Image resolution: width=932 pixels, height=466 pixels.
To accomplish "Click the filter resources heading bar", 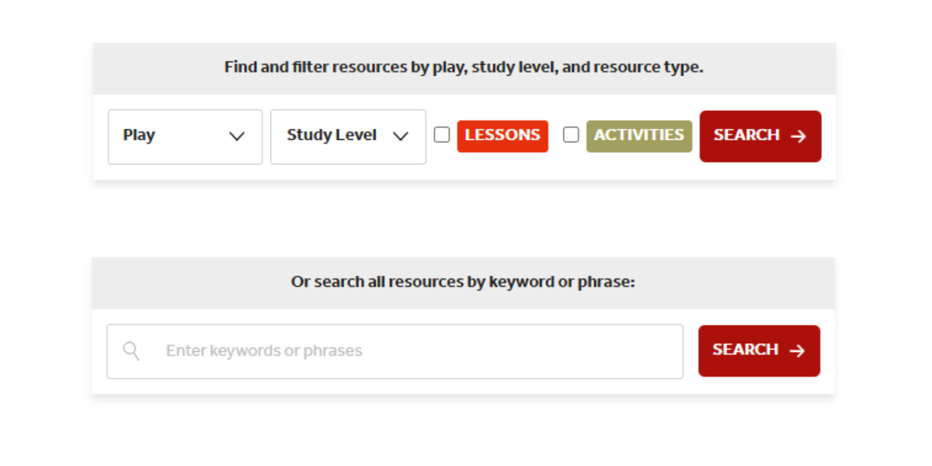I will tap(464, 67).
